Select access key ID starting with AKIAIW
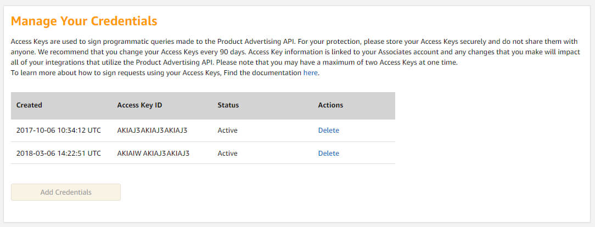595x227 pixels. (x=153, y=153)
